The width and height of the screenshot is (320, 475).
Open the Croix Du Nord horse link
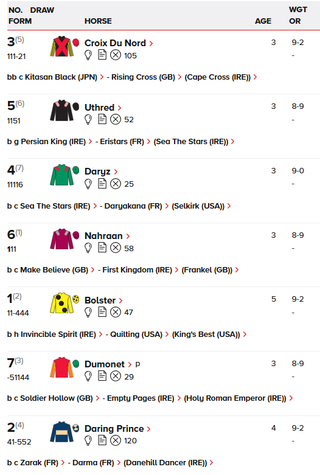click(x=115, y=43)
